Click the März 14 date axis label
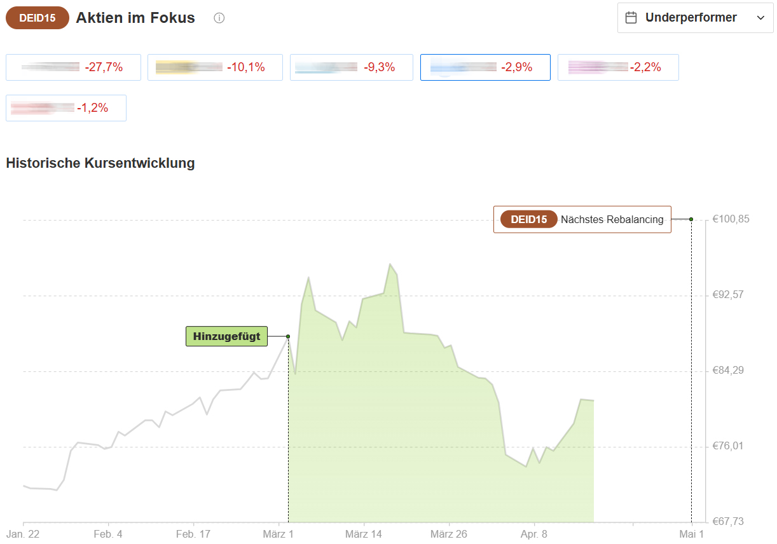Viewport: 777px width, 544px height. (x=364, y=534)
